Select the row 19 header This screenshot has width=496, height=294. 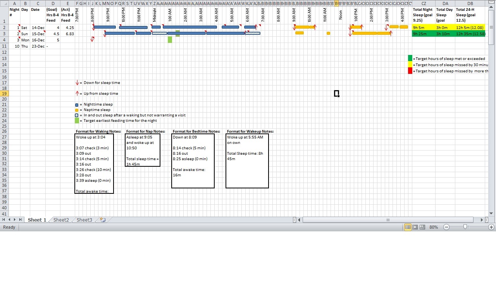[4, 94]
